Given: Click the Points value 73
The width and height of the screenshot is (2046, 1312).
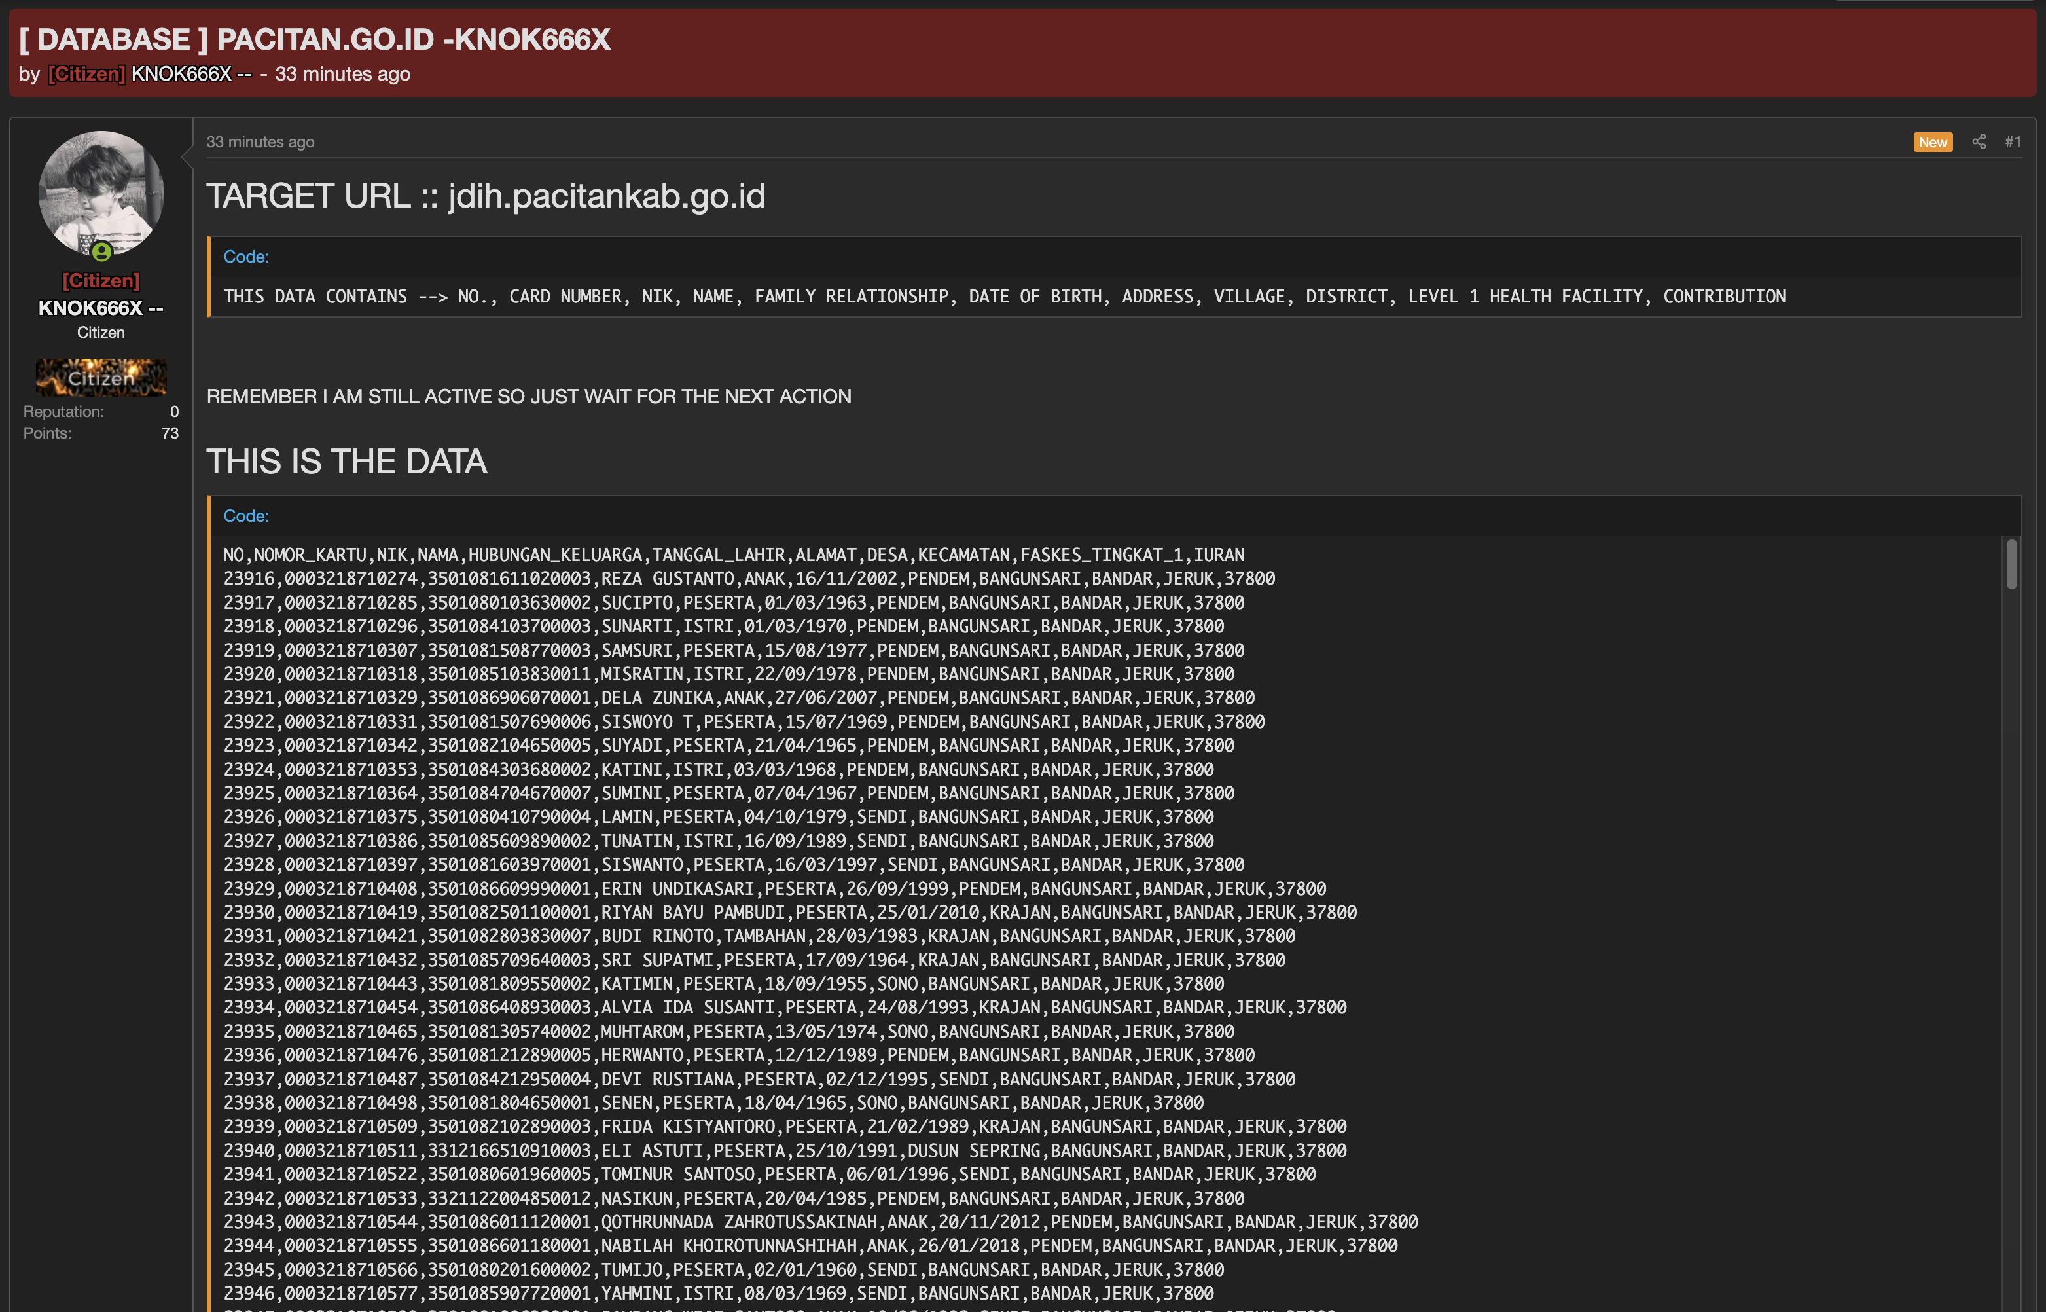Looking at the screenshot, I should pos(170,433).
